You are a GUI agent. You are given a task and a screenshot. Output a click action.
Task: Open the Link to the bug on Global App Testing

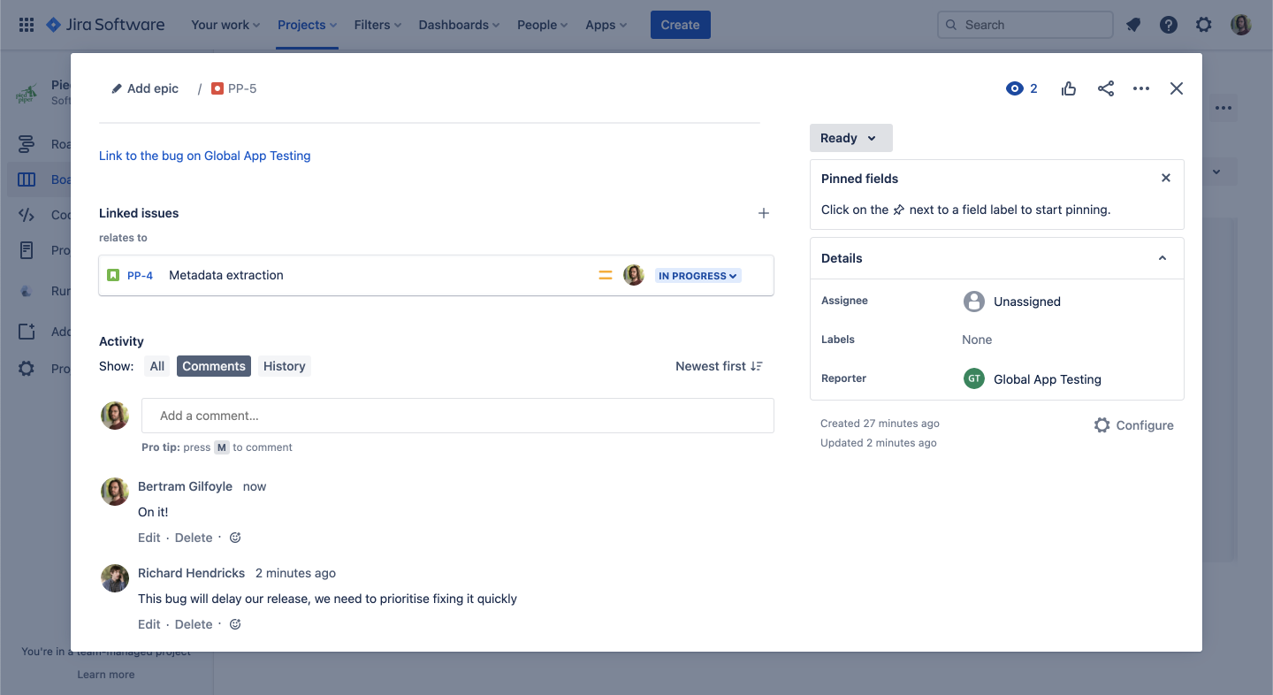coord(205,156)
